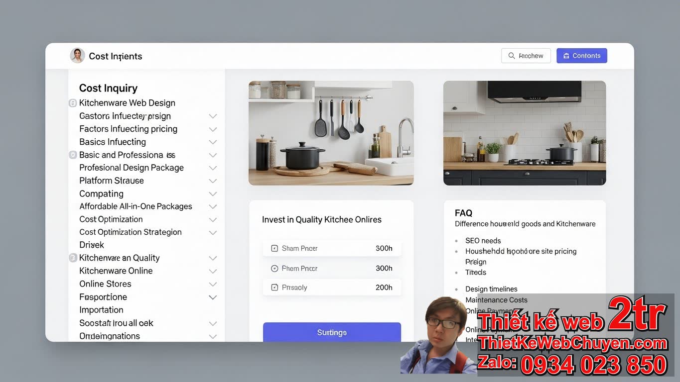Open the kitchen stove and hood photo
Image resolution: width=680 pixels, height=382 pixels.
click(x=524, y=133)
